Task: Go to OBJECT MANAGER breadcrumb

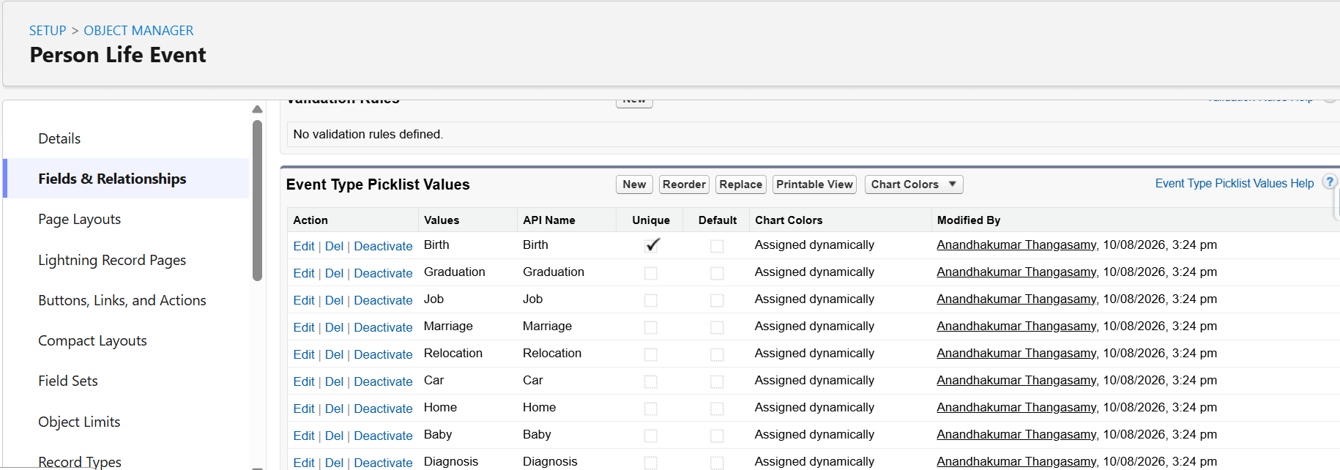Action: pos(138,31)
